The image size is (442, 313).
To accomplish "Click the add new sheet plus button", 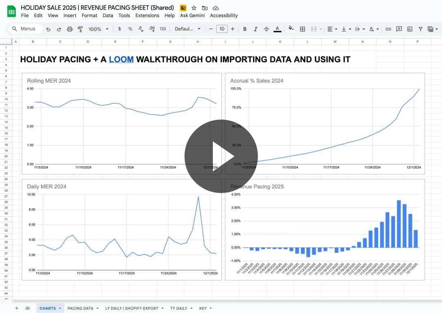I will pos(17,308).
